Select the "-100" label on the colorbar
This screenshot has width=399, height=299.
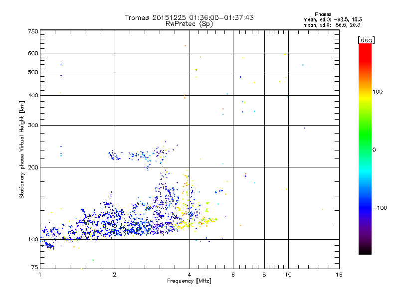tap(380, 208)
